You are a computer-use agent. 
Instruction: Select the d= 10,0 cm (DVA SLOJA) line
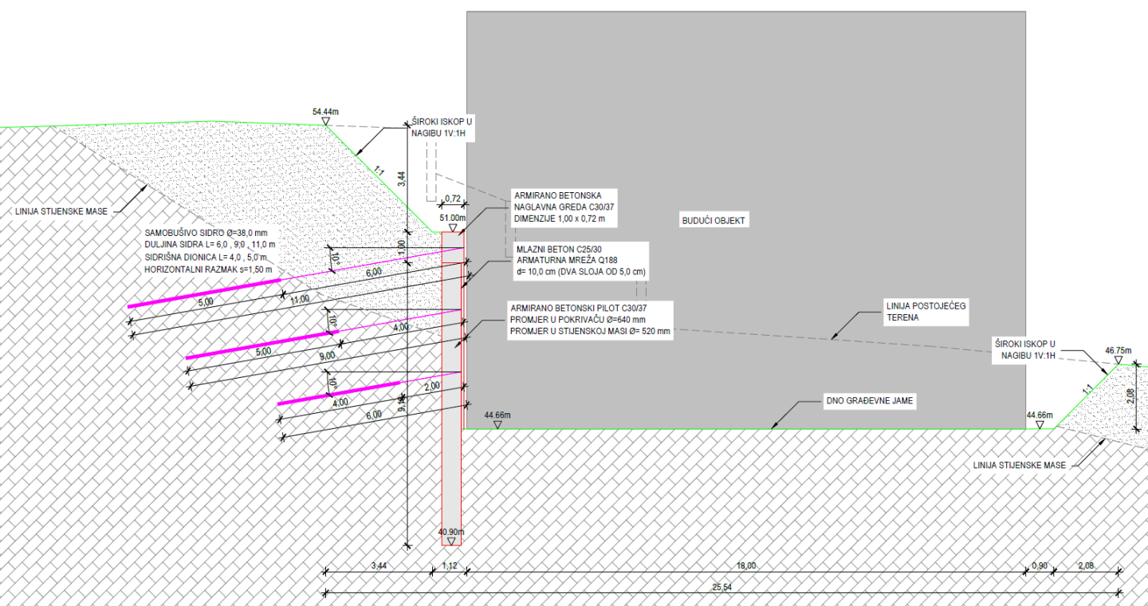pyautogui.click(x=580, y=272)
